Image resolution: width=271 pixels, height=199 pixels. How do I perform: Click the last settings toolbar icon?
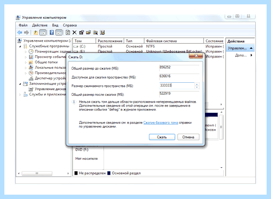[x=102, y=32]
